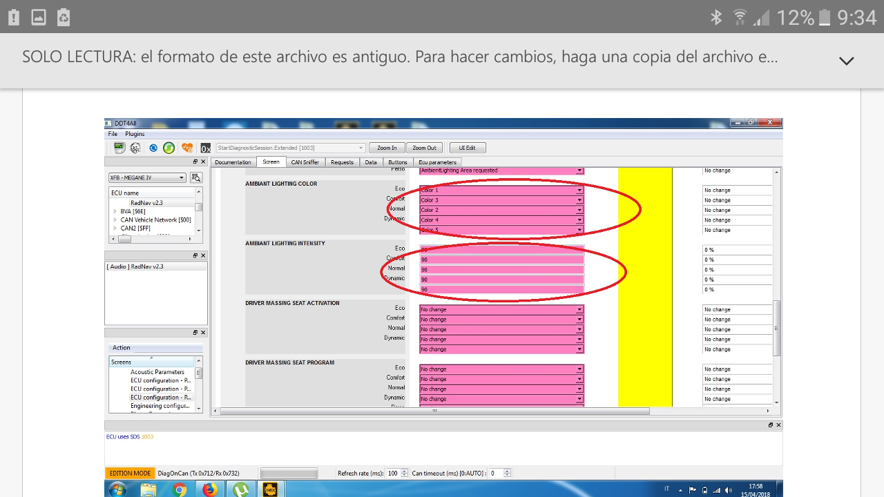The image size is (884, 497).
Task: Open the File menu
Action: coord(113,134)
